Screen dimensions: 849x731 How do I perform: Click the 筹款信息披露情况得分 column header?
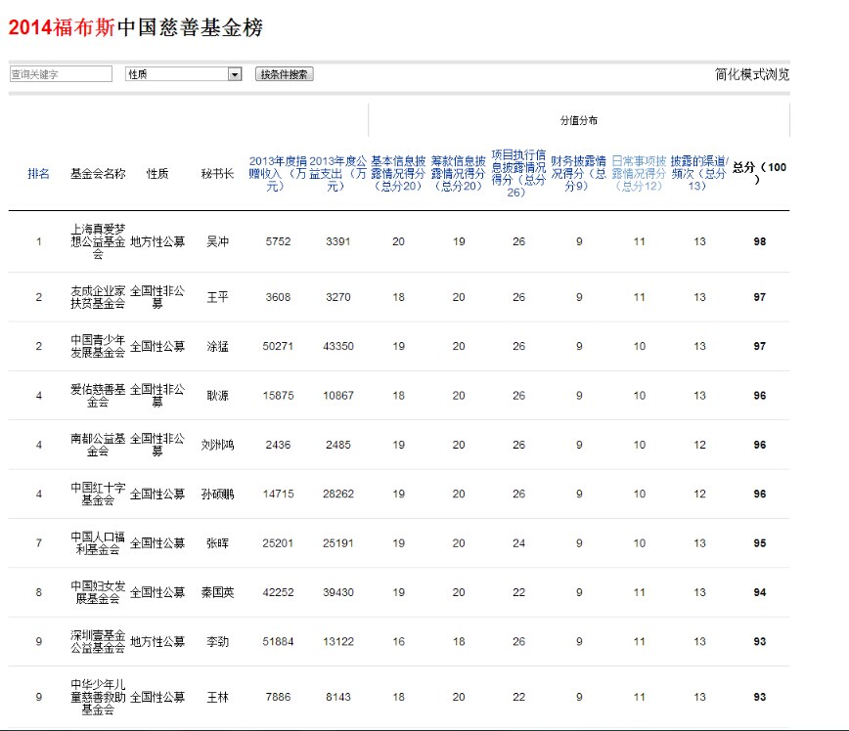(458, 173)
